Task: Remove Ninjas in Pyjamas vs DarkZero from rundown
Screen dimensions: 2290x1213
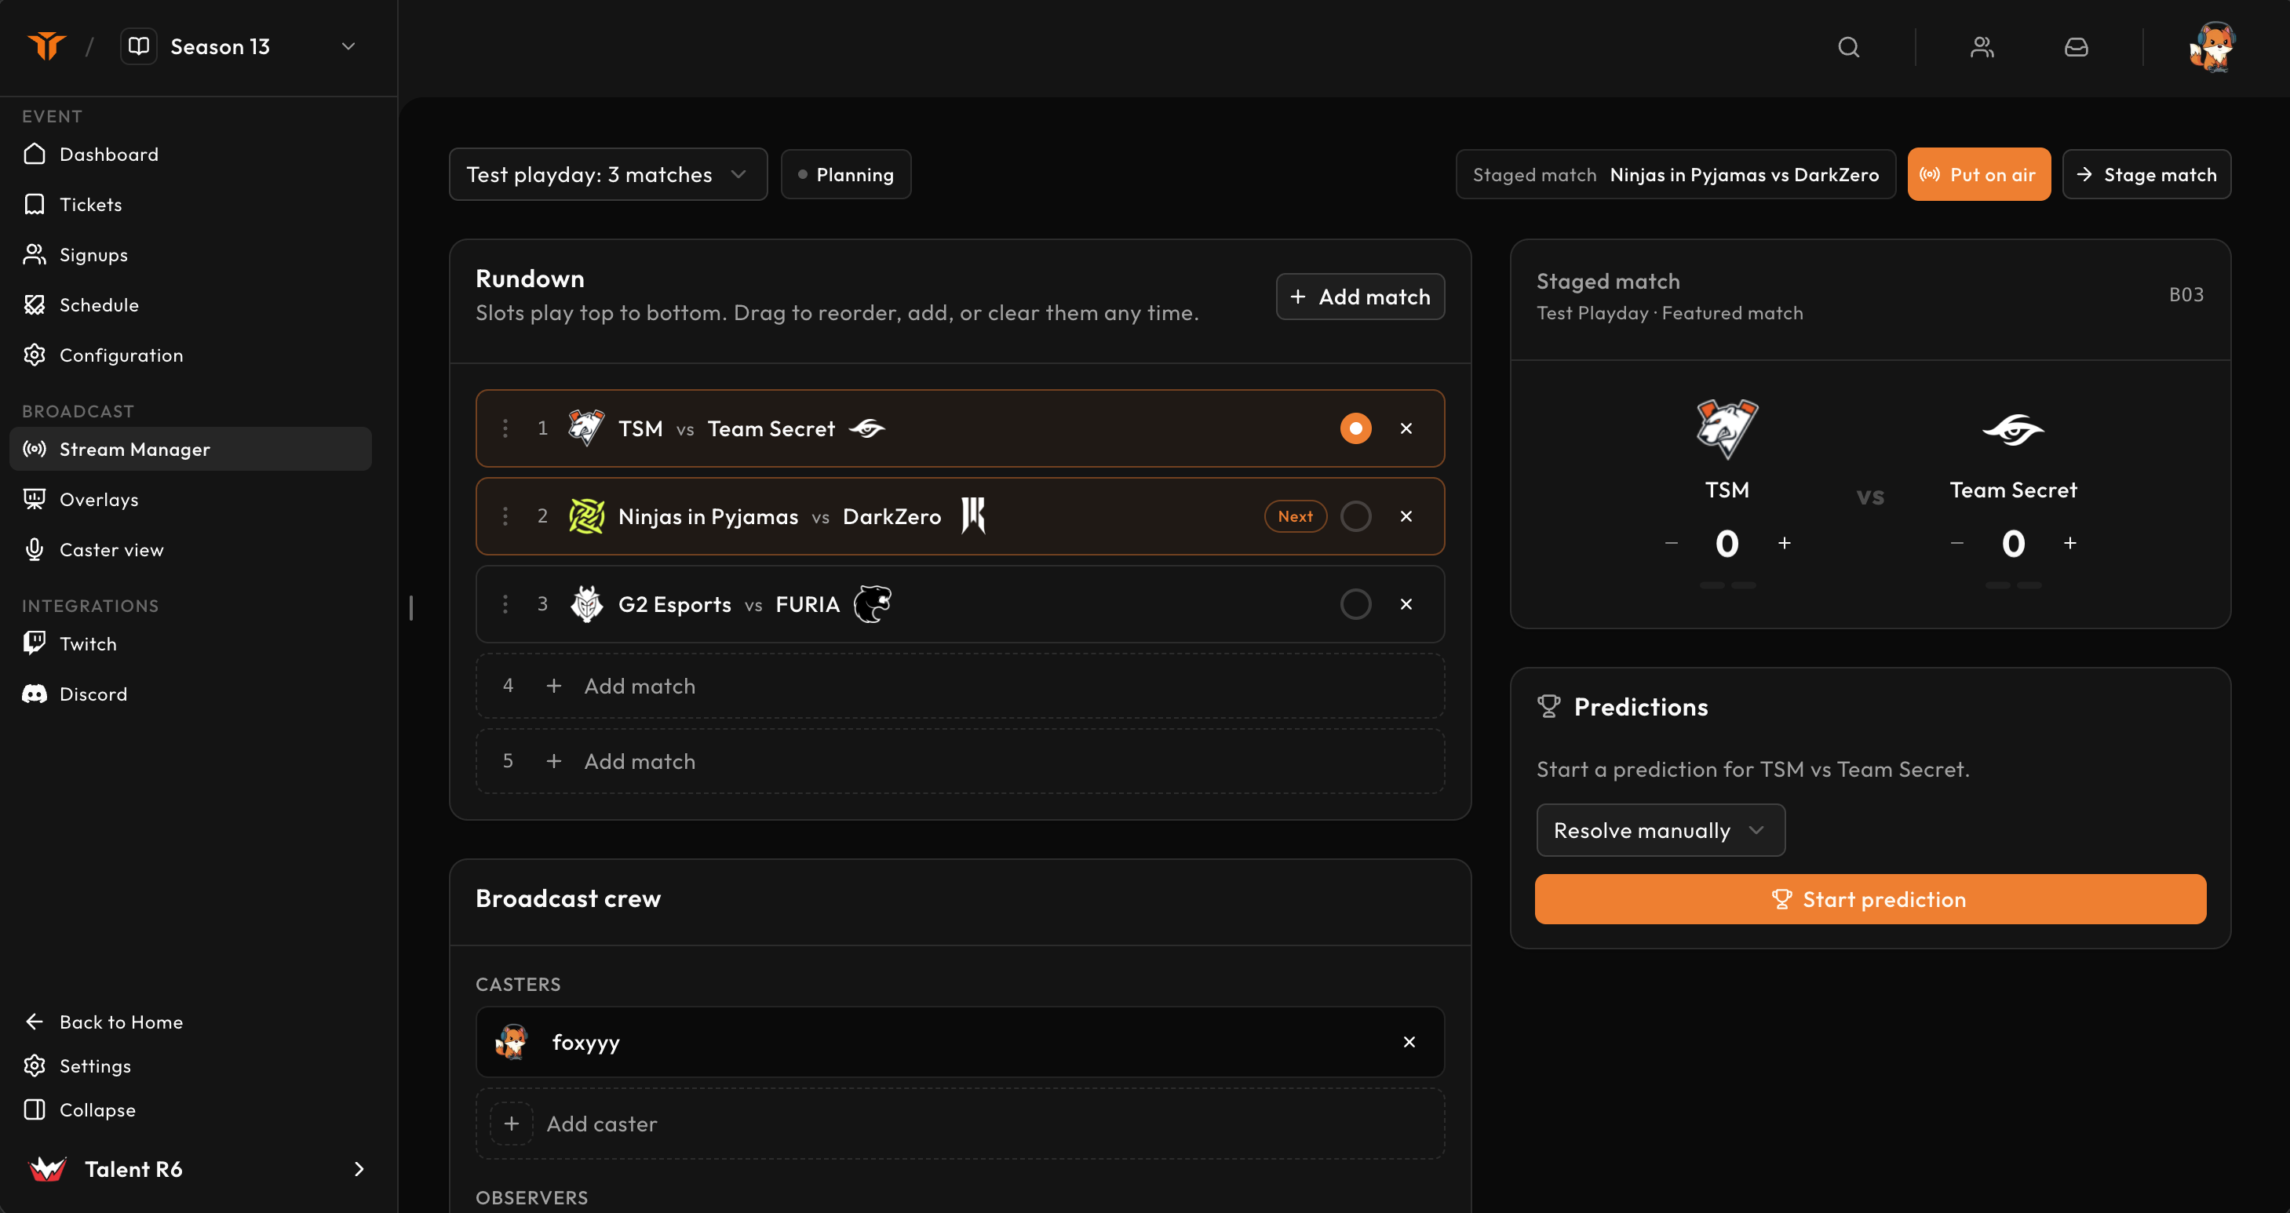Action: (x=1406, y=516)
